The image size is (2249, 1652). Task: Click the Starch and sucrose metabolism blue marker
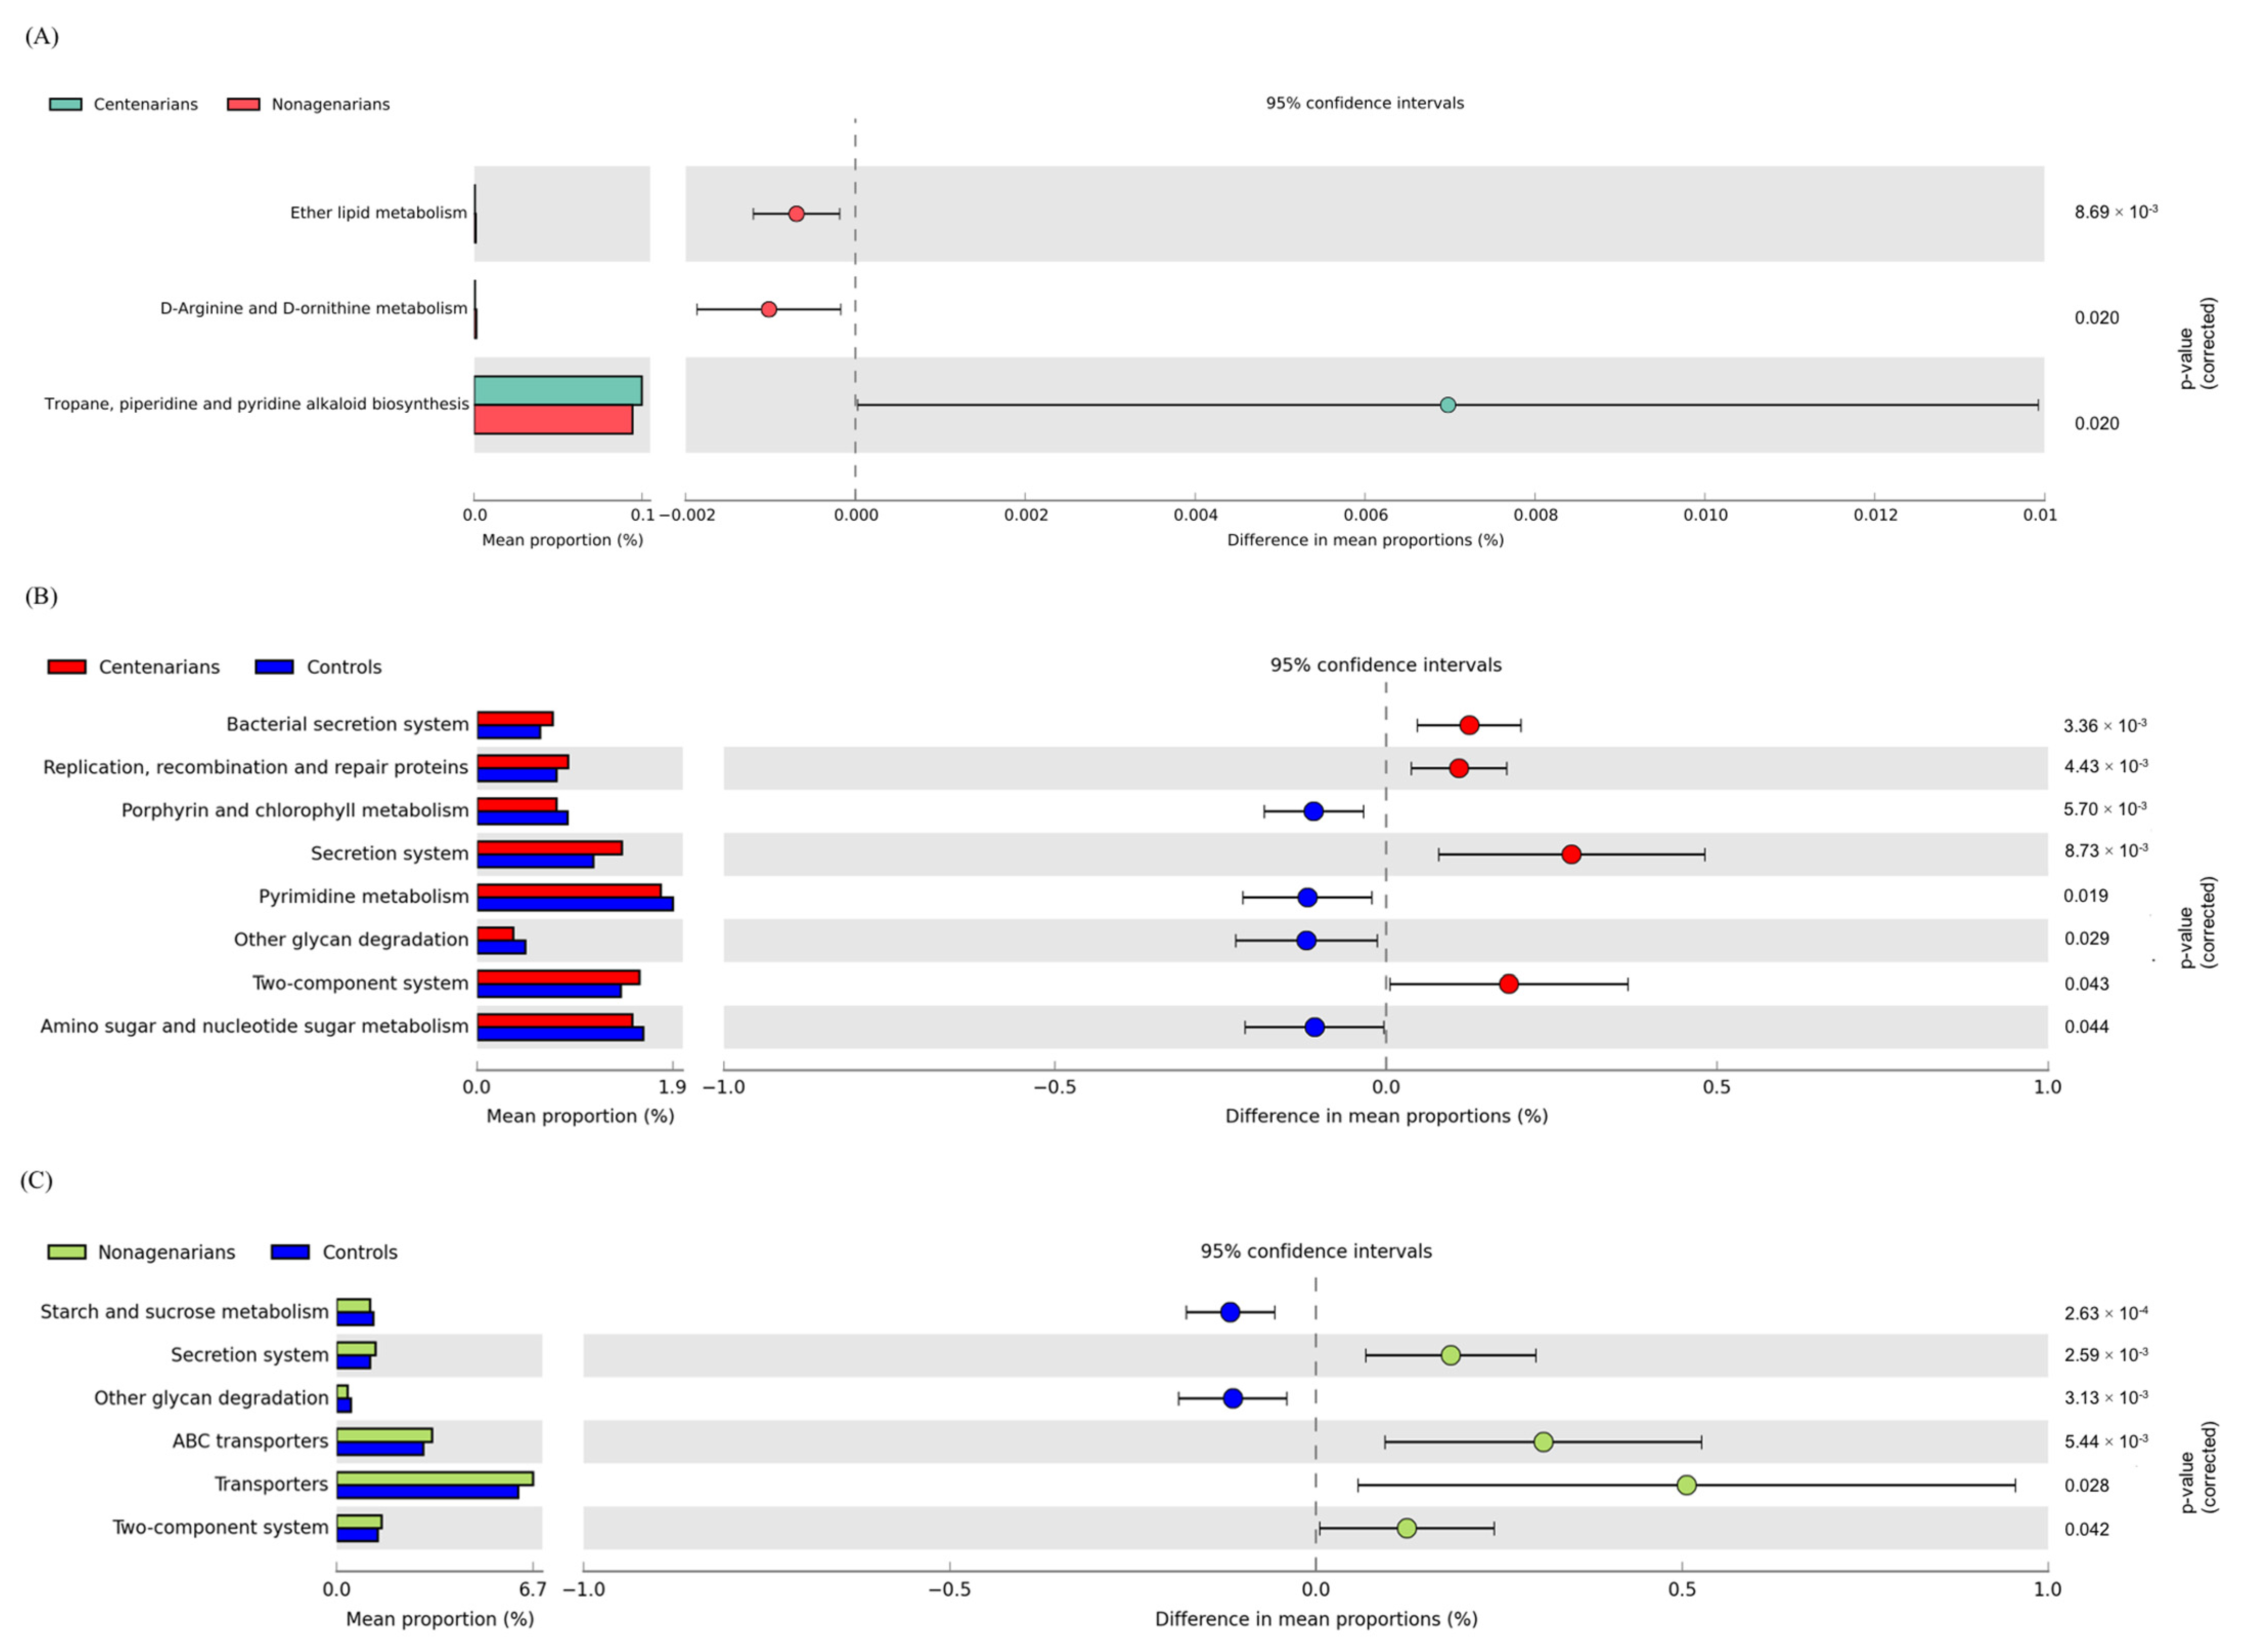(1230, 1313)
